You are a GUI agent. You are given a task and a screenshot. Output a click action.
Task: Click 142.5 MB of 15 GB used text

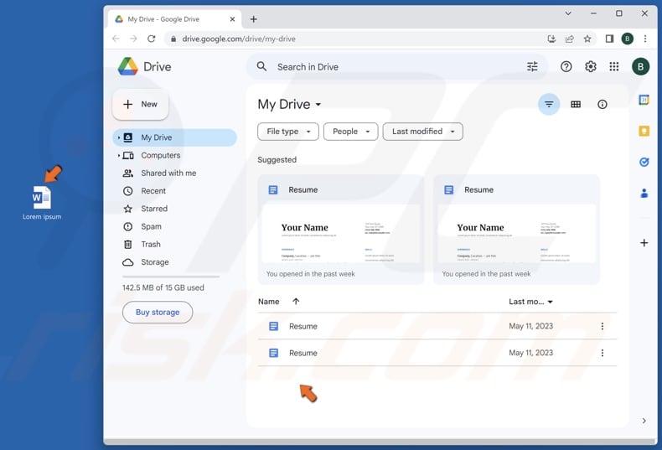point(163,287)
